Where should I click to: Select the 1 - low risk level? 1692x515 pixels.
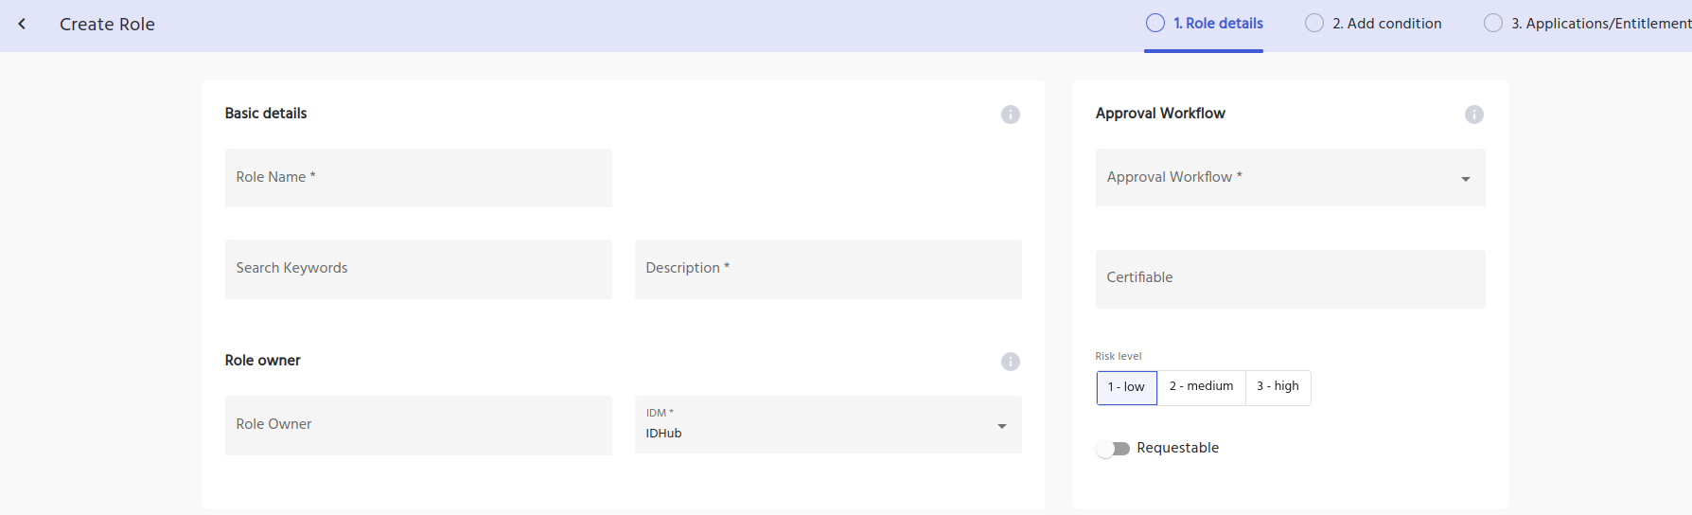(x=1126, y=387)
